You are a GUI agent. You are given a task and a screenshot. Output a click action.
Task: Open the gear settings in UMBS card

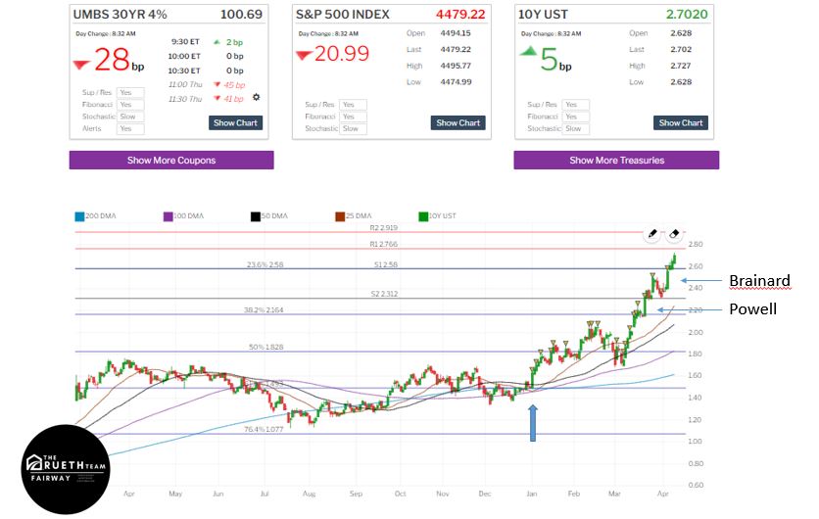coord(256,97)
